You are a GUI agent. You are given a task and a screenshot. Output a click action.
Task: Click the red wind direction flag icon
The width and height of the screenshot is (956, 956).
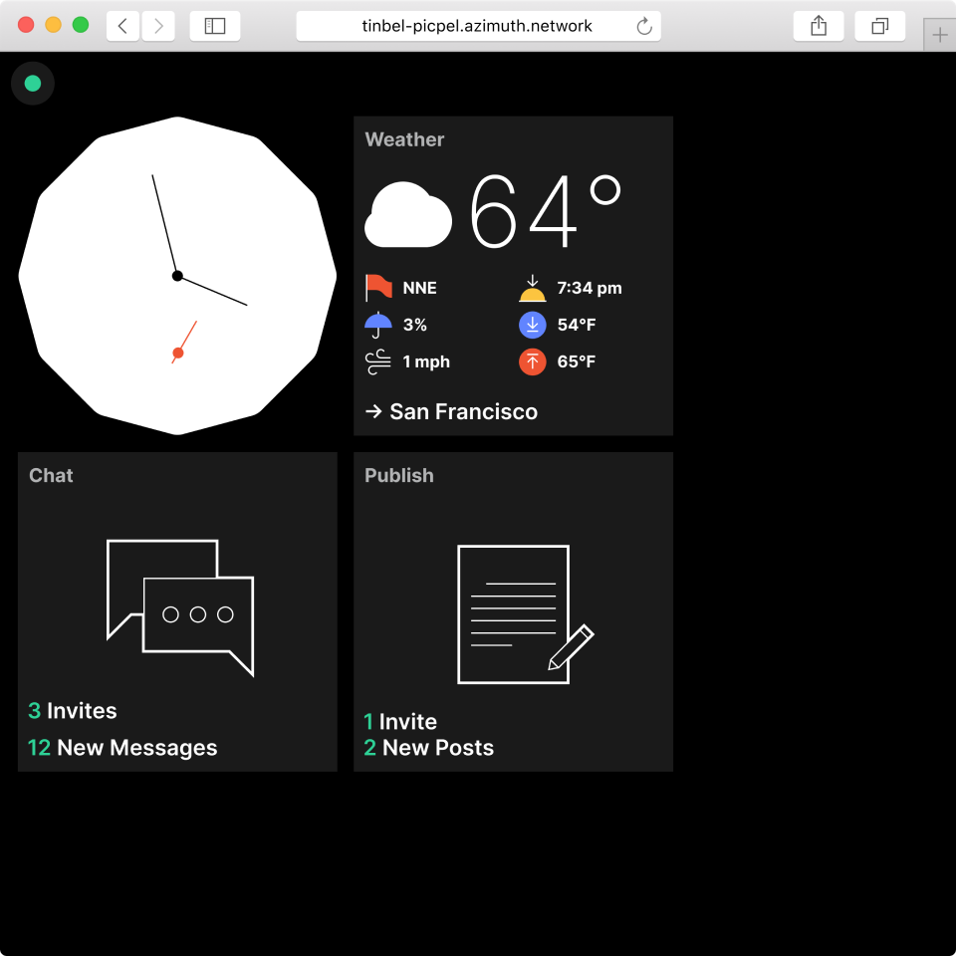click(x=378, y=288)
